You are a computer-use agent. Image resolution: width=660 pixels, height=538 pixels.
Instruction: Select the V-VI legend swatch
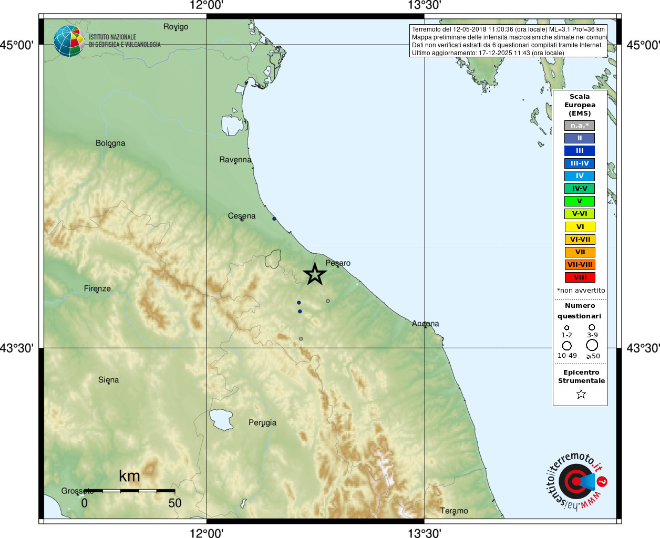(x=580, y=214)
